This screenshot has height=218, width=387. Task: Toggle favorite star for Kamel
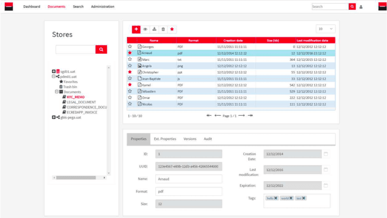130,85
